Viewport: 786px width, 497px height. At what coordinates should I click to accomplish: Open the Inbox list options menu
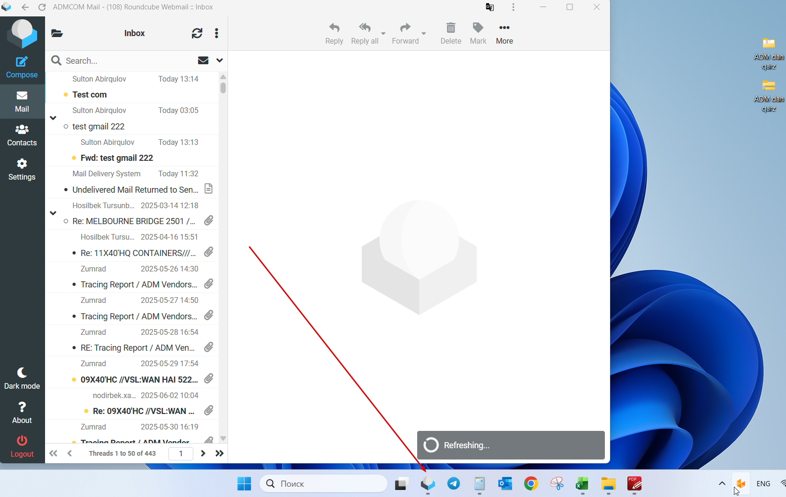click(x=216, y=33)
